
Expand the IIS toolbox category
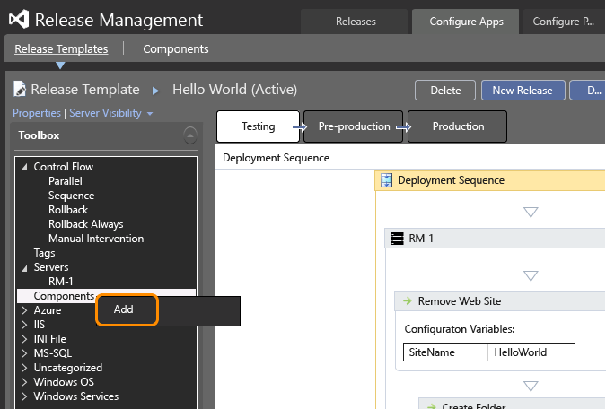coord(24,325)
